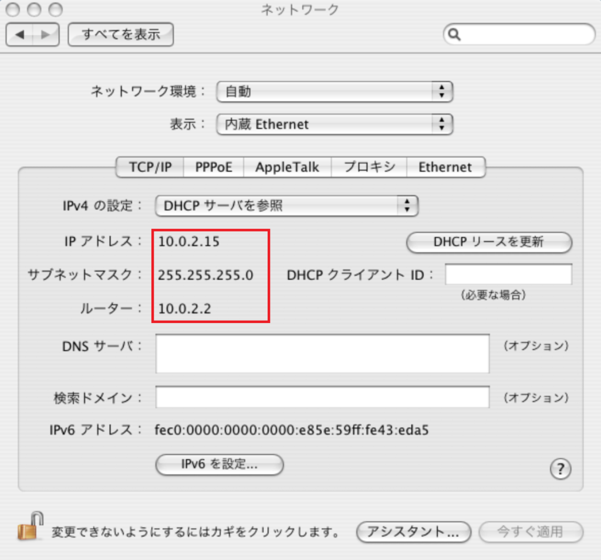601x560 pixels.
Task: Switch to the PPPoE tab
Action: click(x=214, y=167)
